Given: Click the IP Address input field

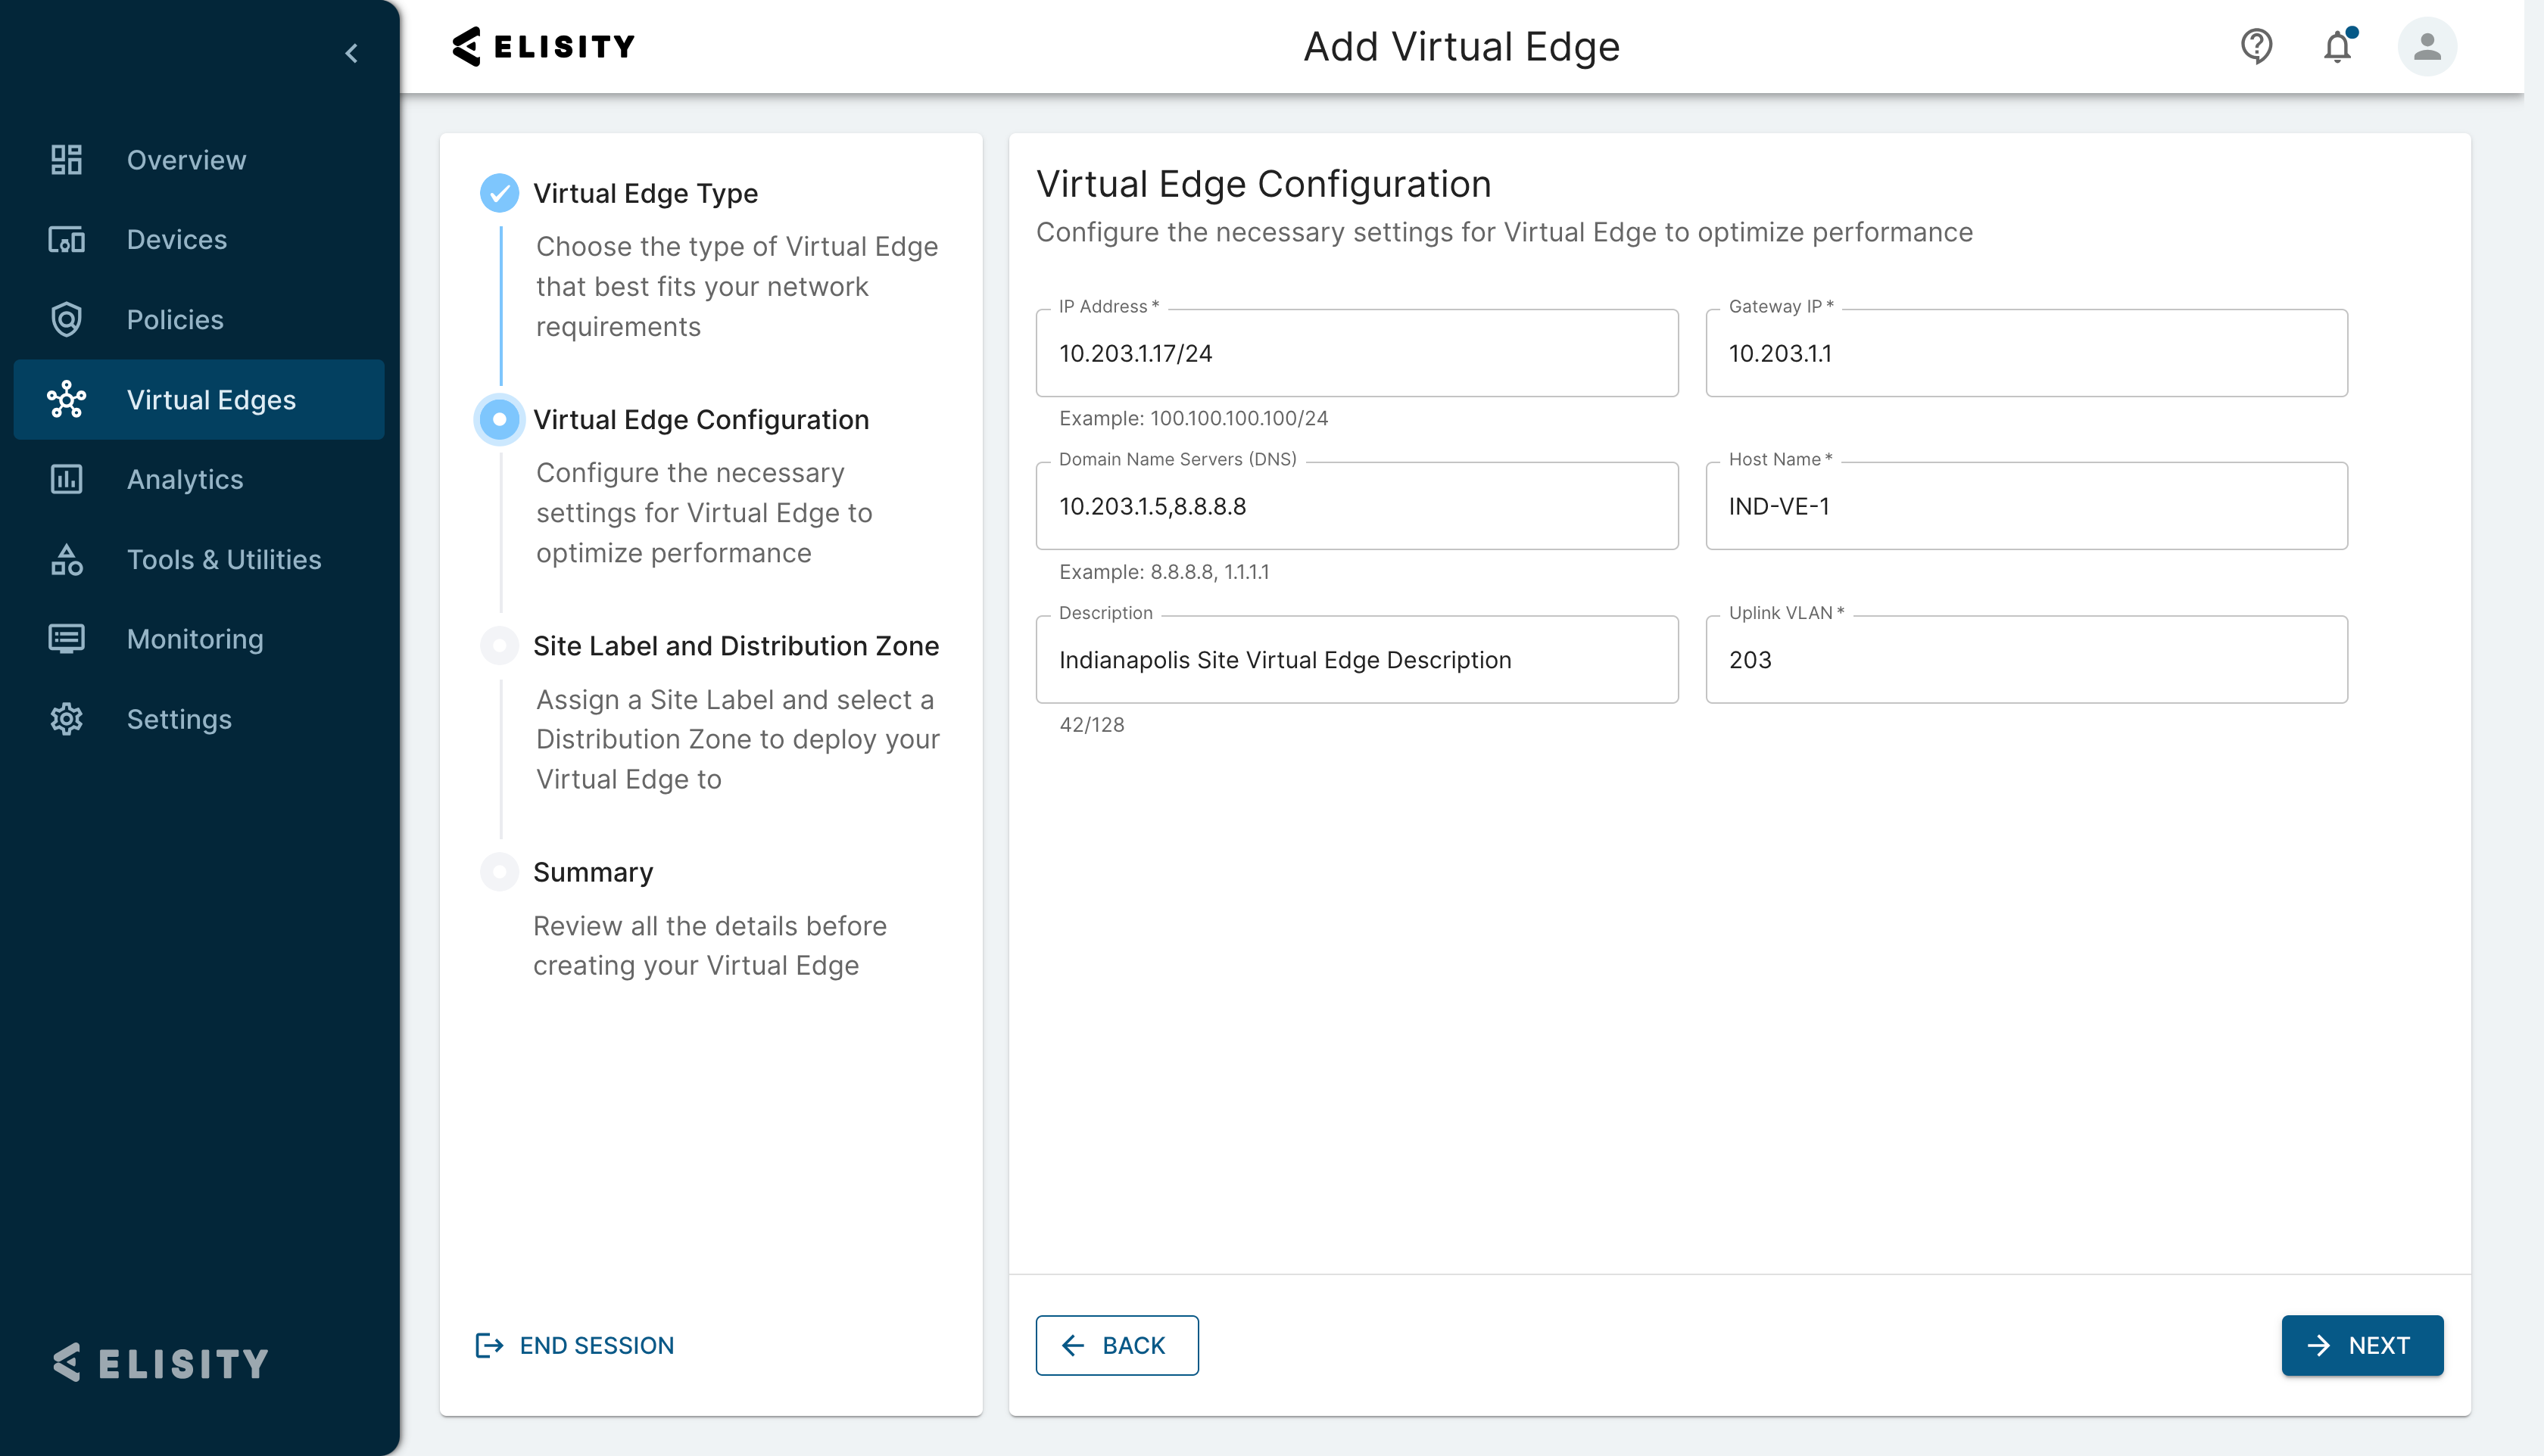Looking at the screenshot, I should [x=1357, y=353].
